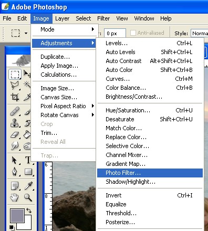The height and width of the screenshot is (231, 208).
Task: Open the Style dropdown showing Normal
Action: click(x=199, y=33)
